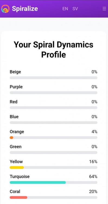Screen dimensions: 108x204
Task: Click the empty Red progress bar
Action: coord(53,108)
